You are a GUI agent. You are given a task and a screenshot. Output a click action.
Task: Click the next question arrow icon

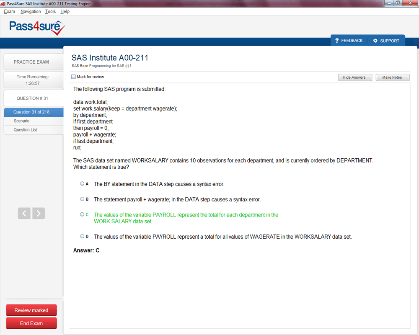[x=39, y=213]
